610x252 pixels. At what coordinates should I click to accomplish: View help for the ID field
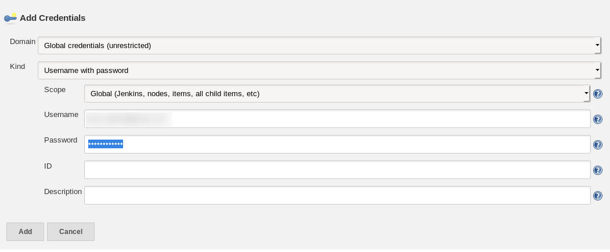point(598,170)
